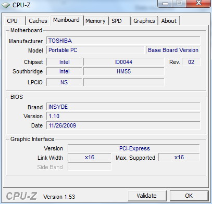
Task: Open the Caches tab
Action: [x=38, y=21]
